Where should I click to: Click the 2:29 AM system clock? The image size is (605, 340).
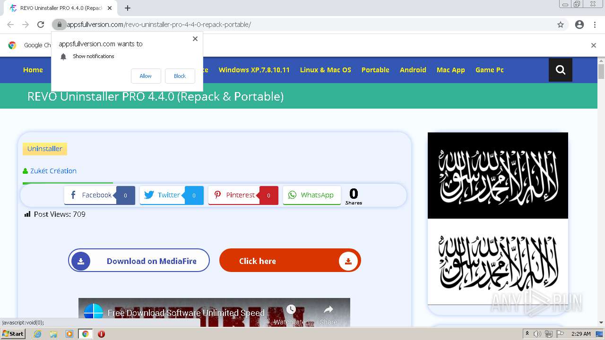(581, 334)
